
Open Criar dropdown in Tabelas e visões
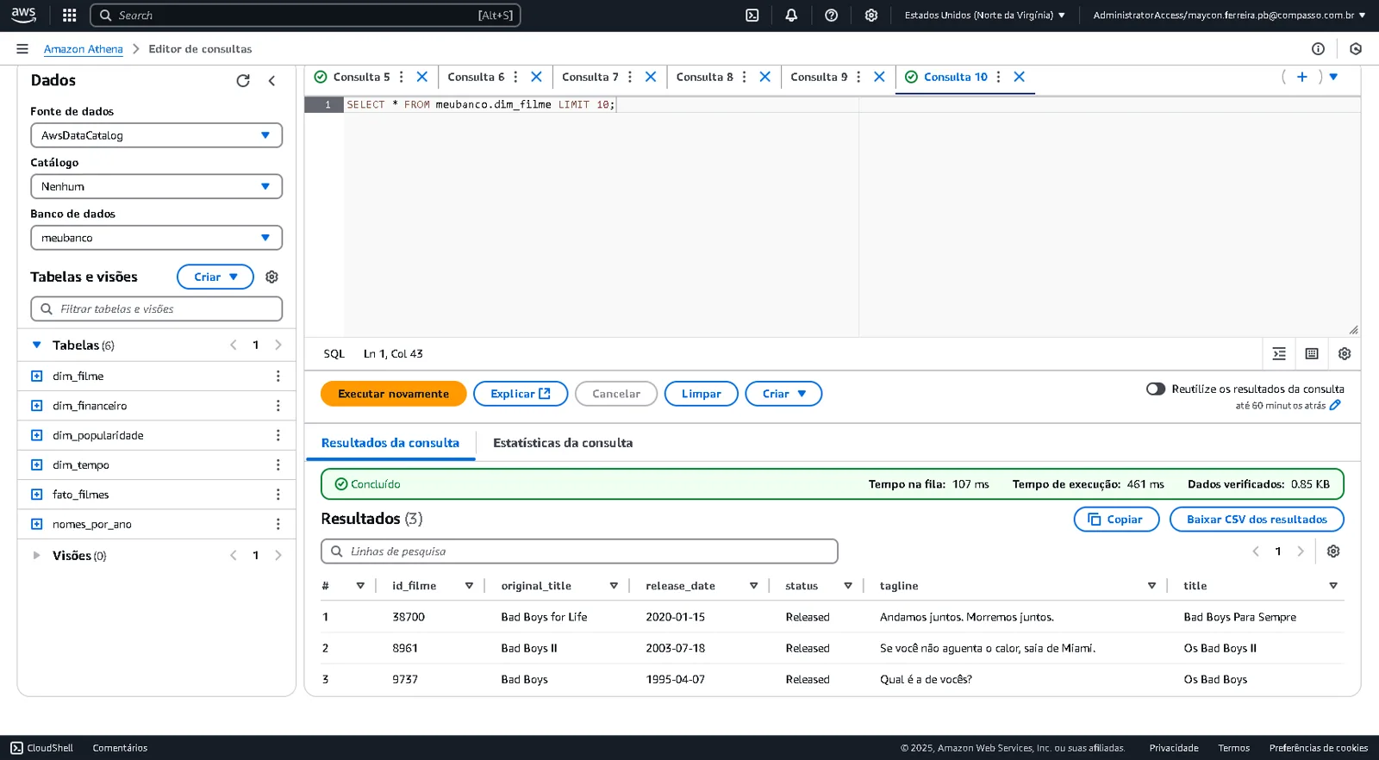215,277
